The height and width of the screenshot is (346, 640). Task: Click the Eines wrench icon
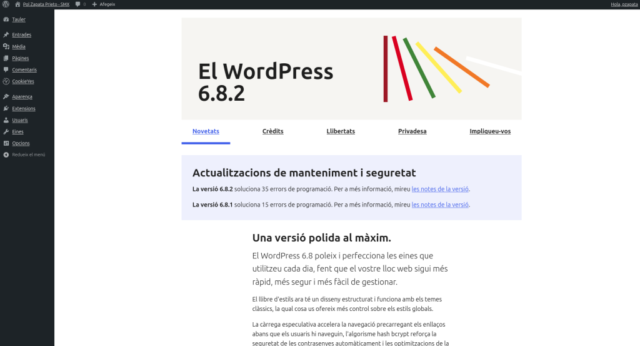[6, 132]
